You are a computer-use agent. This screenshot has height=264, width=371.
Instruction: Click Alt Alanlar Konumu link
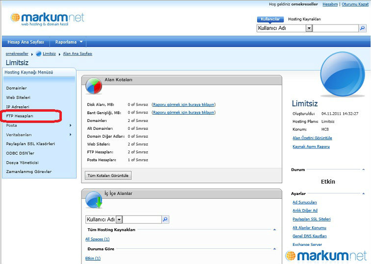click(309, 228)
